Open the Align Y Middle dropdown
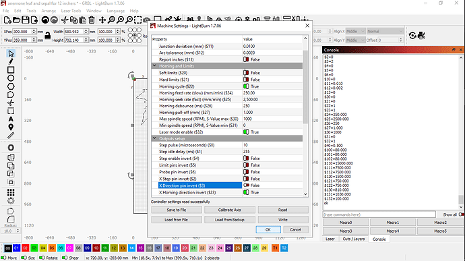465x261 pixels. coord(355,40)
